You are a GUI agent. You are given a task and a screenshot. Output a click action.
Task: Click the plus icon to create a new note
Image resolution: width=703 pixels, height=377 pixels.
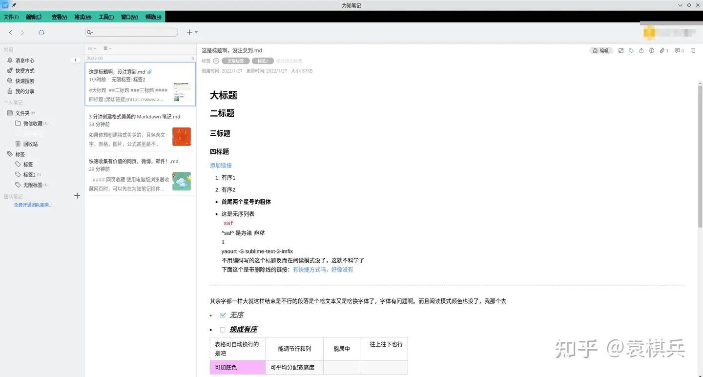pos(189,32)
